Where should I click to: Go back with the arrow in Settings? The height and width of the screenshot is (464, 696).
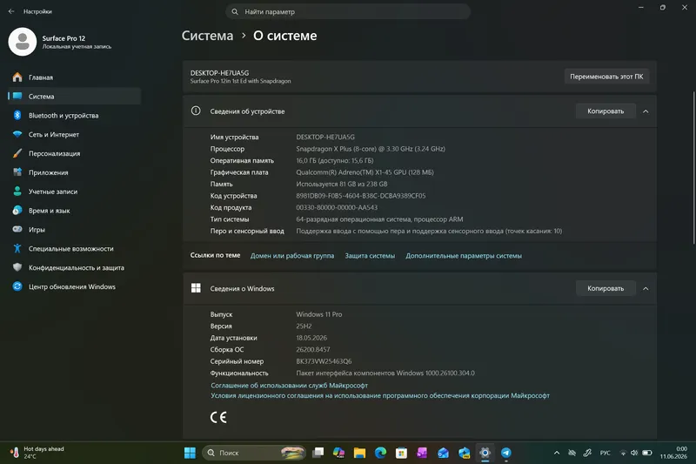11,11
